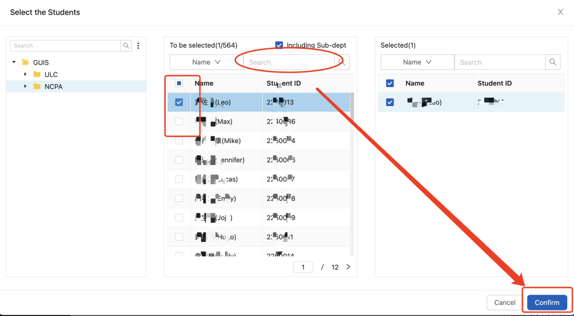574x316 pixels.
Task: Go to next page of student list
Action: click(x=348, y=267)
